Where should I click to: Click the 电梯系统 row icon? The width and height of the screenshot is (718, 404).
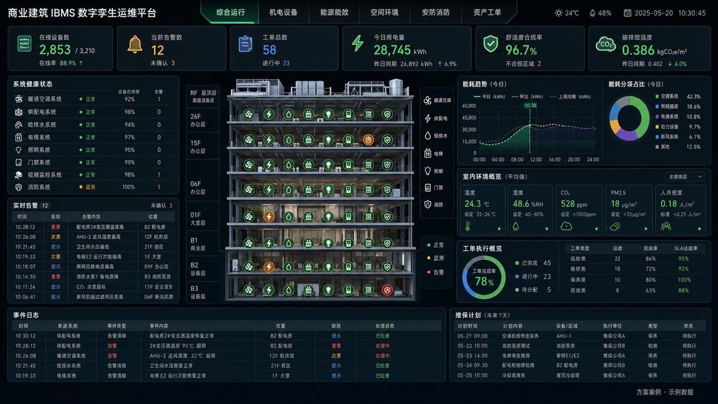(x=18, y=137)
